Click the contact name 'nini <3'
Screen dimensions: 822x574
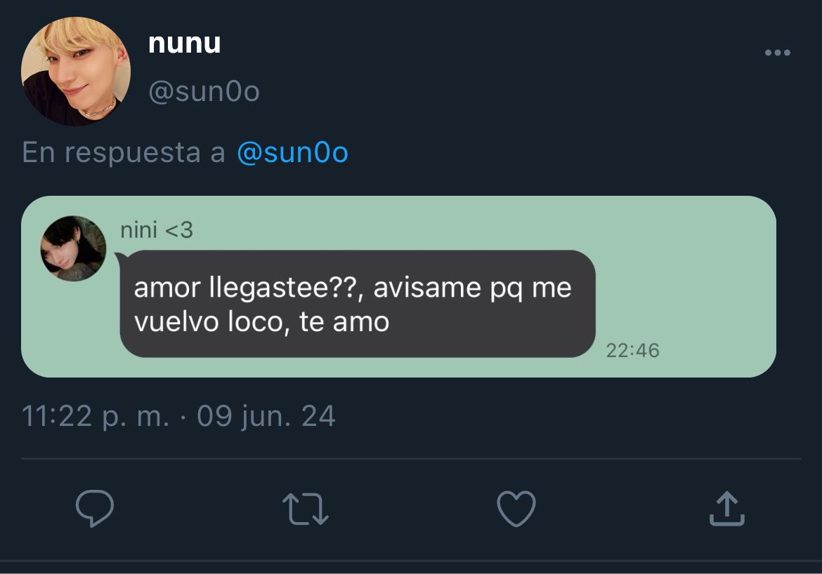click(157, 230)
